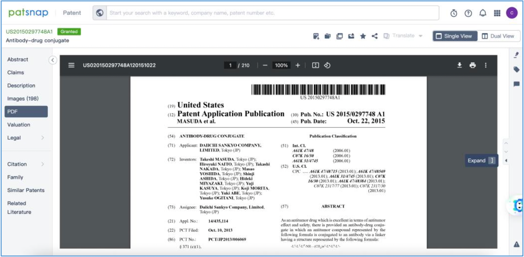Open the comments icon on right rail

[516, 84]
